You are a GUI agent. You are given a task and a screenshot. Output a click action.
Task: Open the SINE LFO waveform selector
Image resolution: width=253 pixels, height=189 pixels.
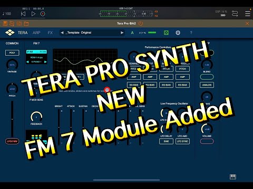tap(166, 141)
